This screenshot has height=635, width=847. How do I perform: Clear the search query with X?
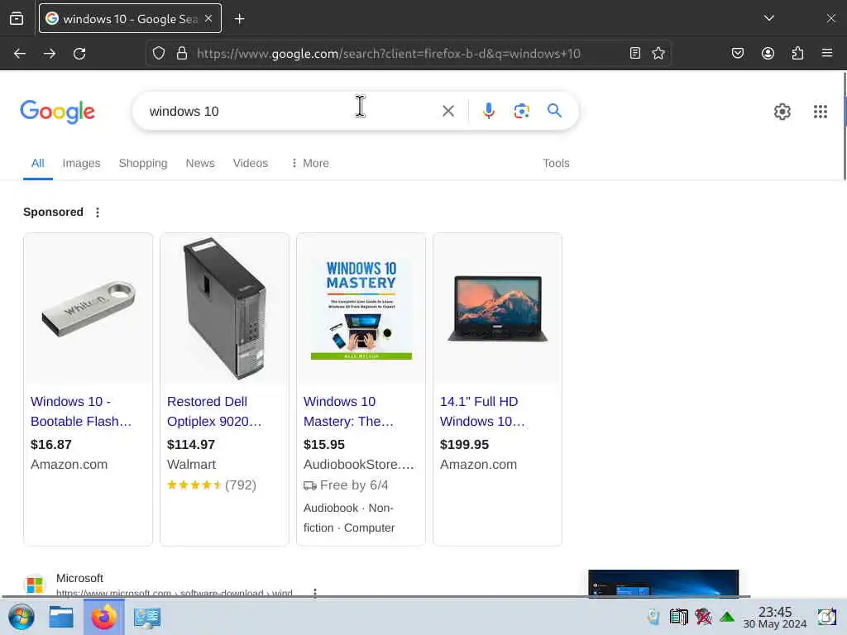pyautogui.click(x=447, y=112)
